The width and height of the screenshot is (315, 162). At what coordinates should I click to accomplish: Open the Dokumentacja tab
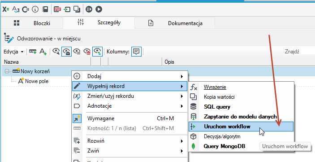point(175,23)
